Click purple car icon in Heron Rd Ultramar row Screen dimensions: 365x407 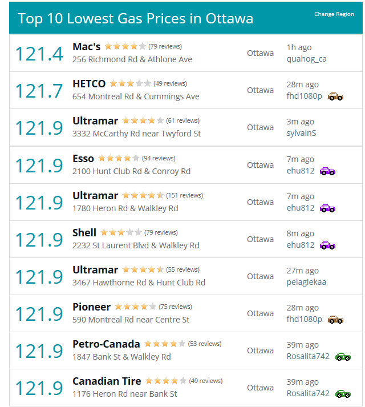pos(327,208)
